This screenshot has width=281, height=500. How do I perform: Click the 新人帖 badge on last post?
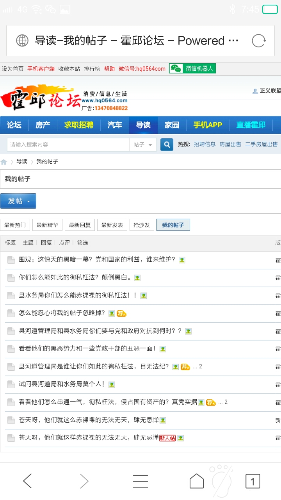[x=167, y=438]
